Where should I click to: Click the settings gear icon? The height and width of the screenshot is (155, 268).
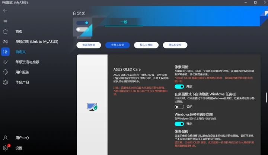coord(5,148)
